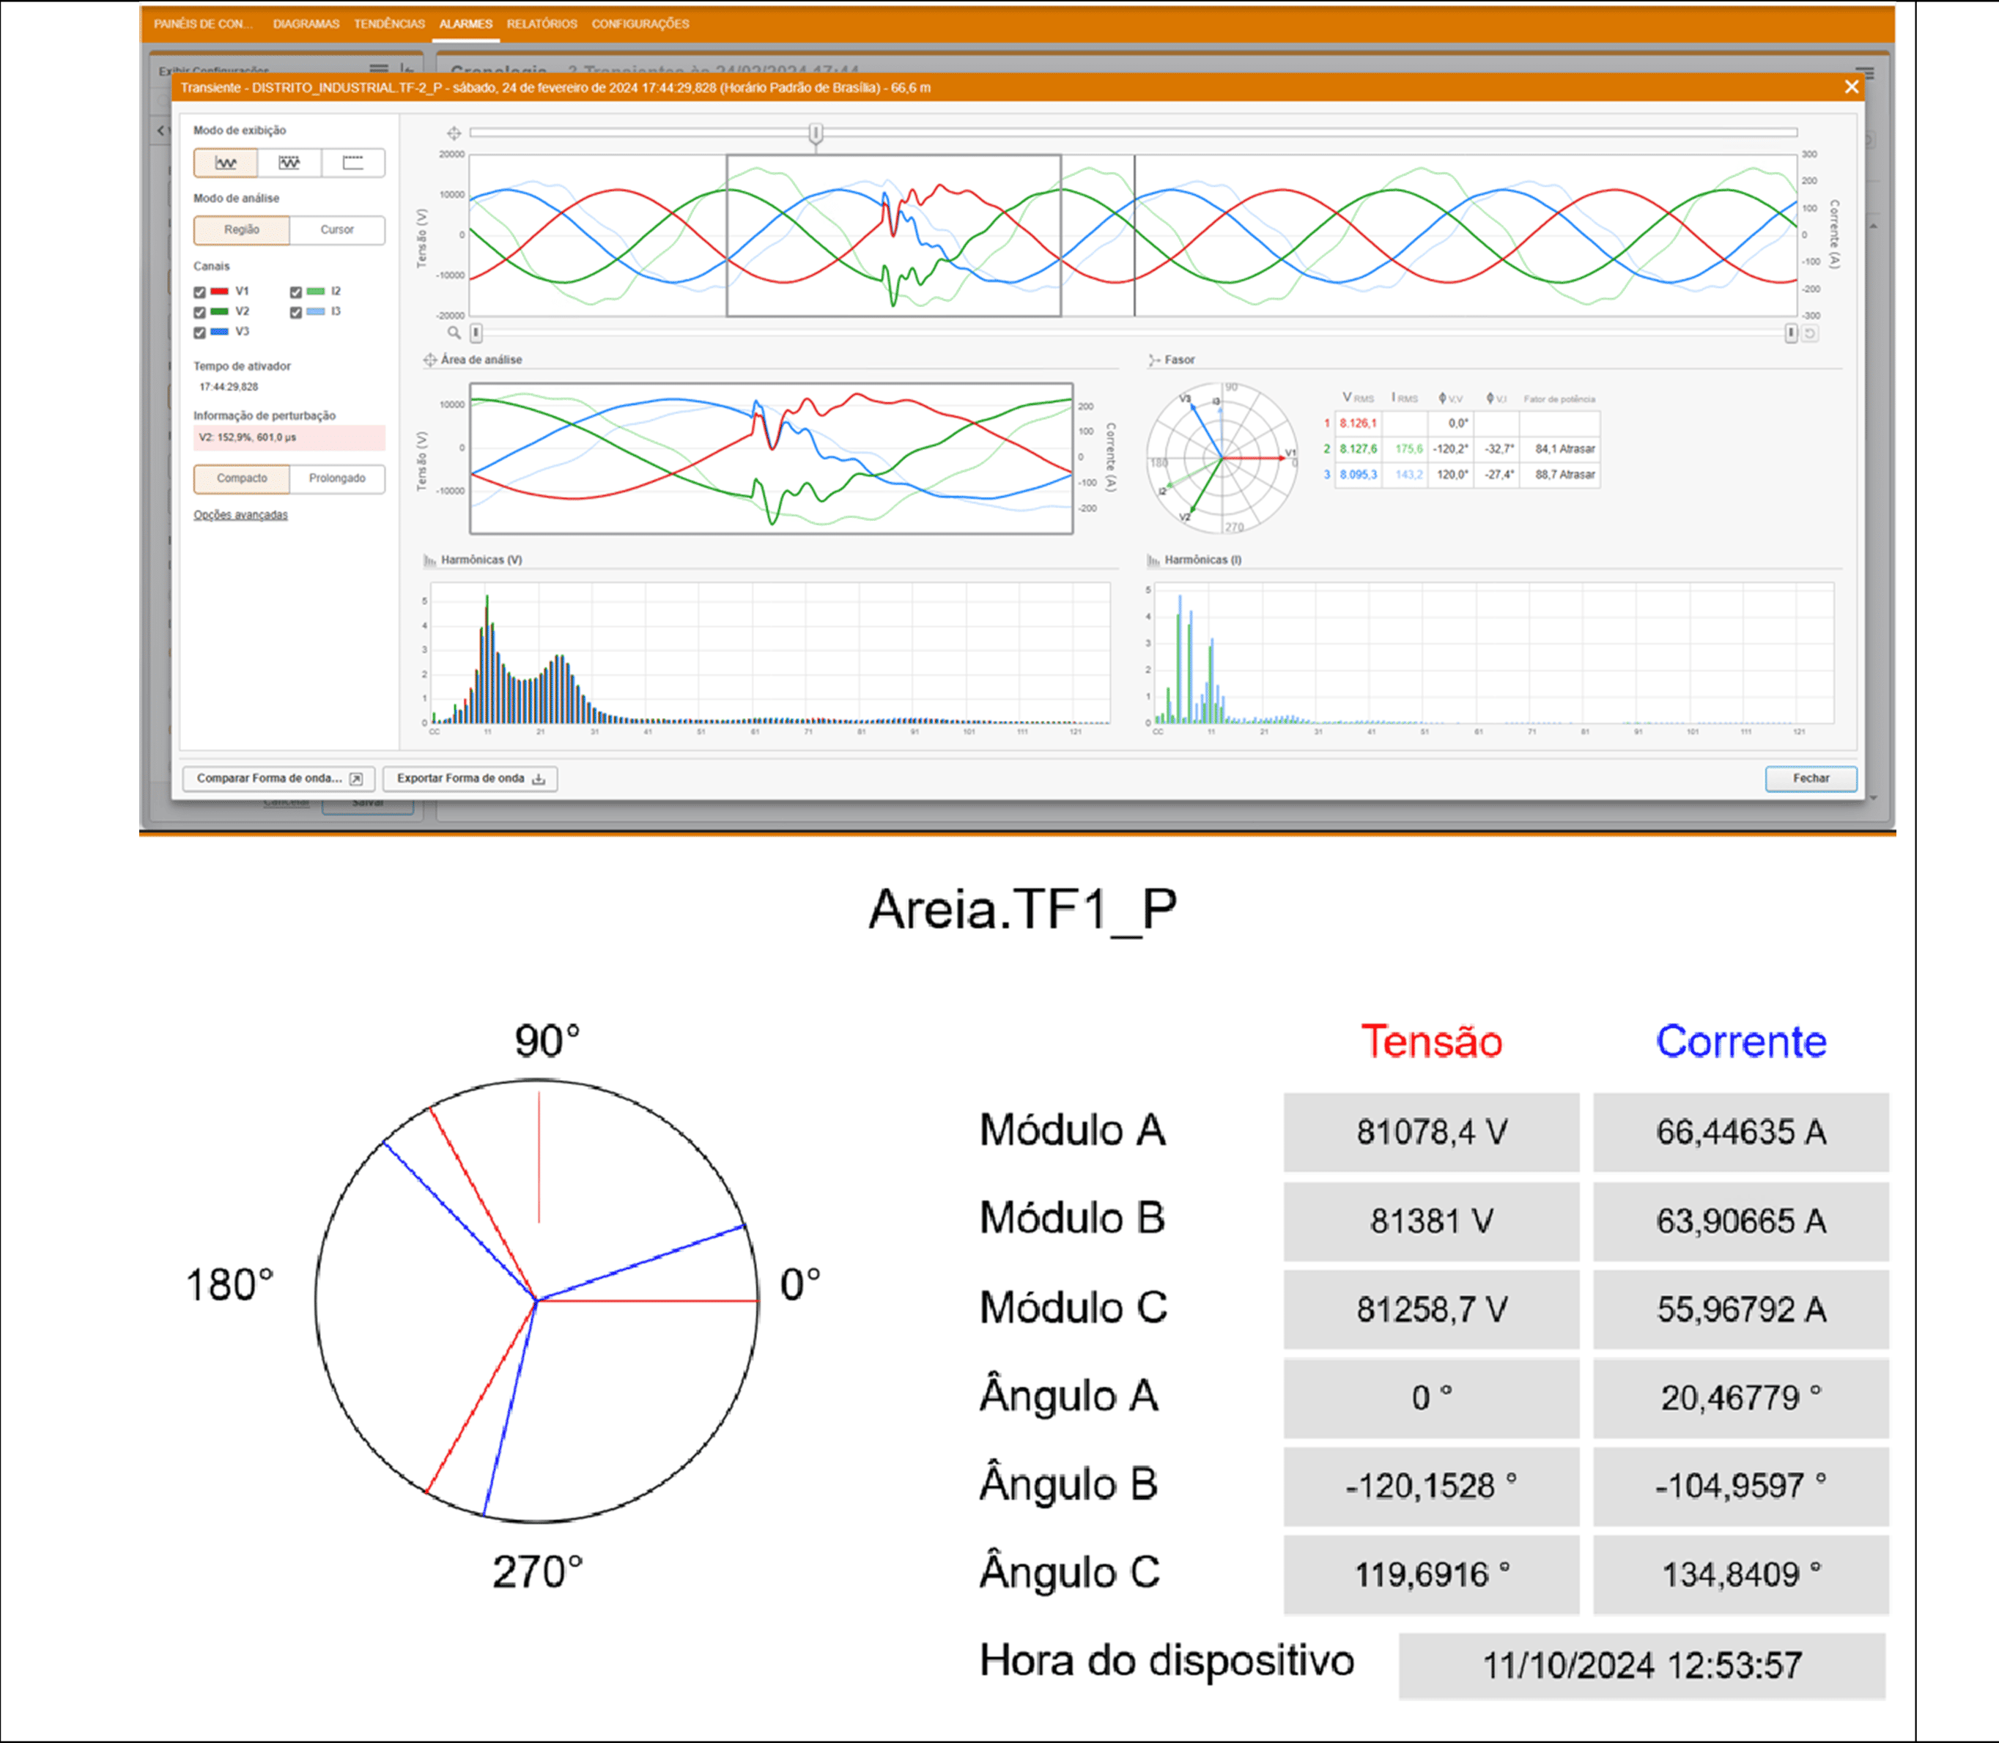Click the Harmônicas (V) chart icon

tap(429, 560)
